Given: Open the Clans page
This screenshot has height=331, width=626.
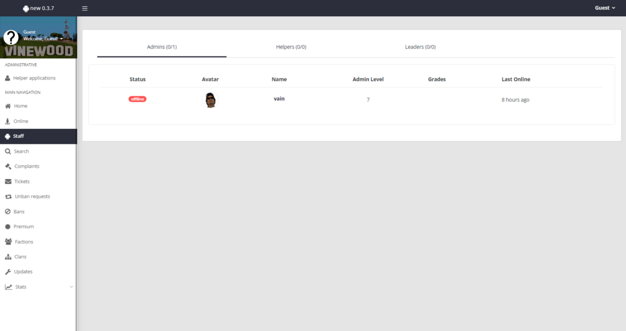Looking at the screenshot, I should pos(21,257).
